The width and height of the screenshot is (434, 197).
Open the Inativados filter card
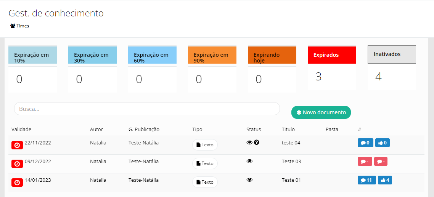392,54
